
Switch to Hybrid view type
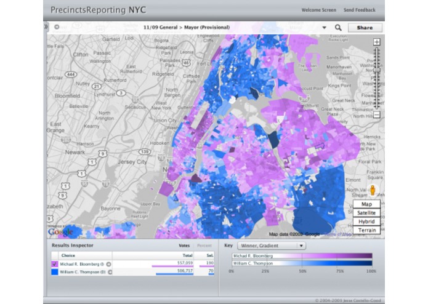click(x=366, y=222)
